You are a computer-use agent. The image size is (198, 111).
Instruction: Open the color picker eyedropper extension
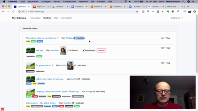pyautogui.click(x=178, y=11)
